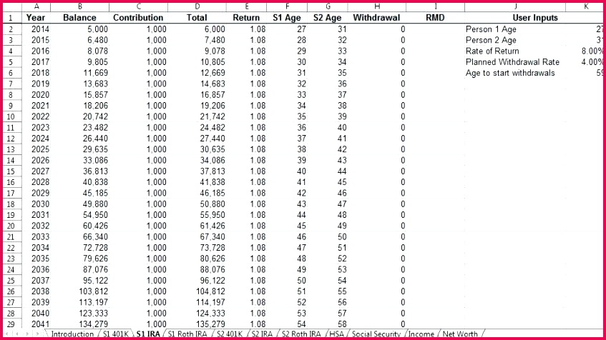Select column B by its header
Viewport: 606px width, 340px height.
pyautogui.click(x=79, y=6)
